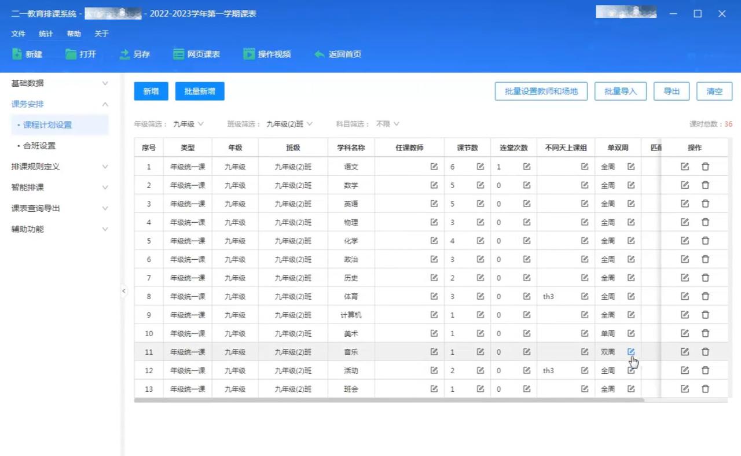Click the blue 新增 button
The height and width of the screenshot is (456, 741).
[151, 91]
